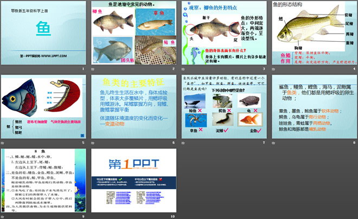Click the animation star icon under slide 7
Viewport: 358px width, 219px height.
pos(183,143)
